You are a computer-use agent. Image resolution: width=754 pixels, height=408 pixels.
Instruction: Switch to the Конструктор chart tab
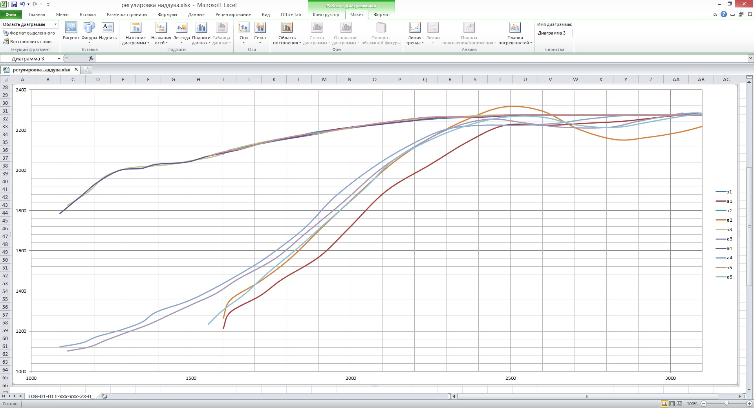coord(326,15)
